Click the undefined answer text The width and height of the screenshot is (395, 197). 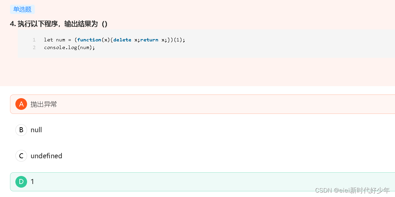click(46, 156)
